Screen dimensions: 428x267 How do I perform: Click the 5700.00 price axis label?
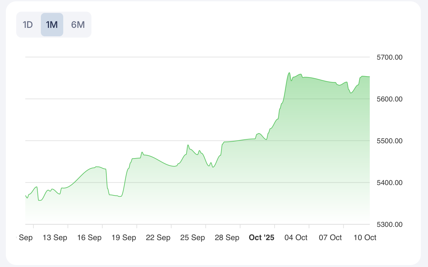(x=389, y=57)
